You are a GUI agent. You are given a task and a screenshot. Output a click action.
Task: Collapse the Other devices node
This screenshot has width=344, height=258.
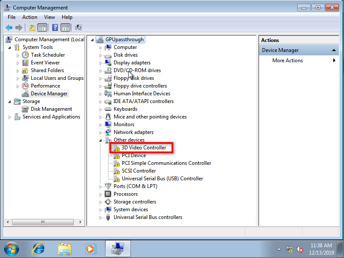click(x=101, y=140)
